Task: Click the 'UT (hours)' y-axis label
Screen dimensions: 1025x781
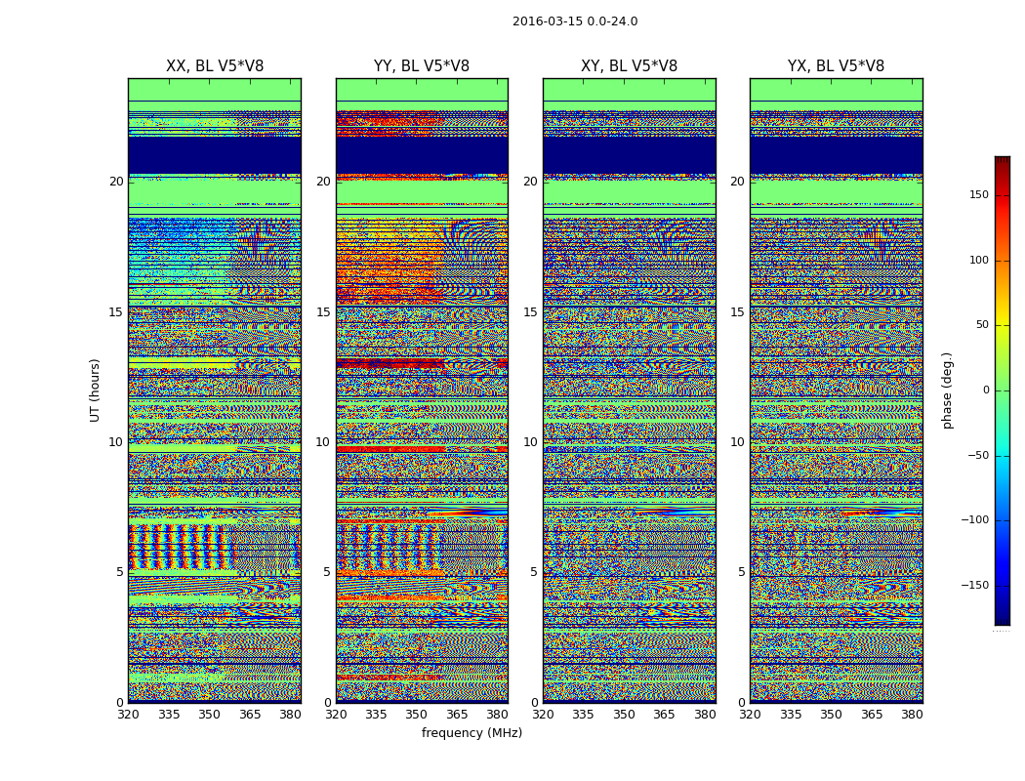Action: [95, 390]
